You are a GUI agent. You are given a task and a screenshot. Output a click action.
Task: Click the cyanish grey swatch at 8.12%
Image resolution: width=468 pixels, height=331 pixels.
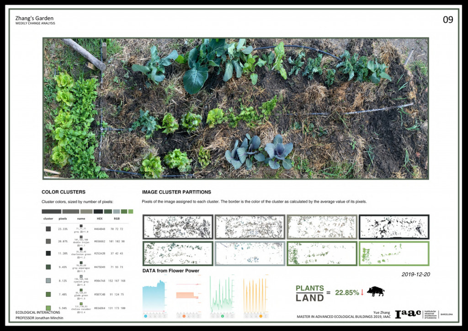(x=48, y=281)
